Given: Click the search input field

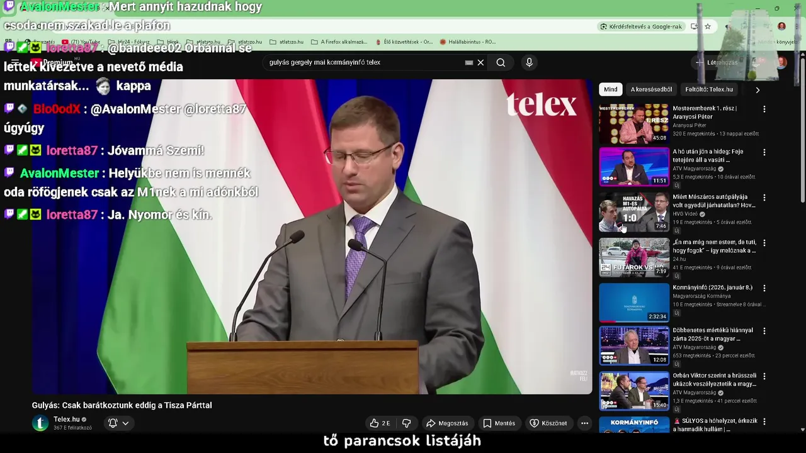Looking at the screenshot, I should (x=365, y=62).
